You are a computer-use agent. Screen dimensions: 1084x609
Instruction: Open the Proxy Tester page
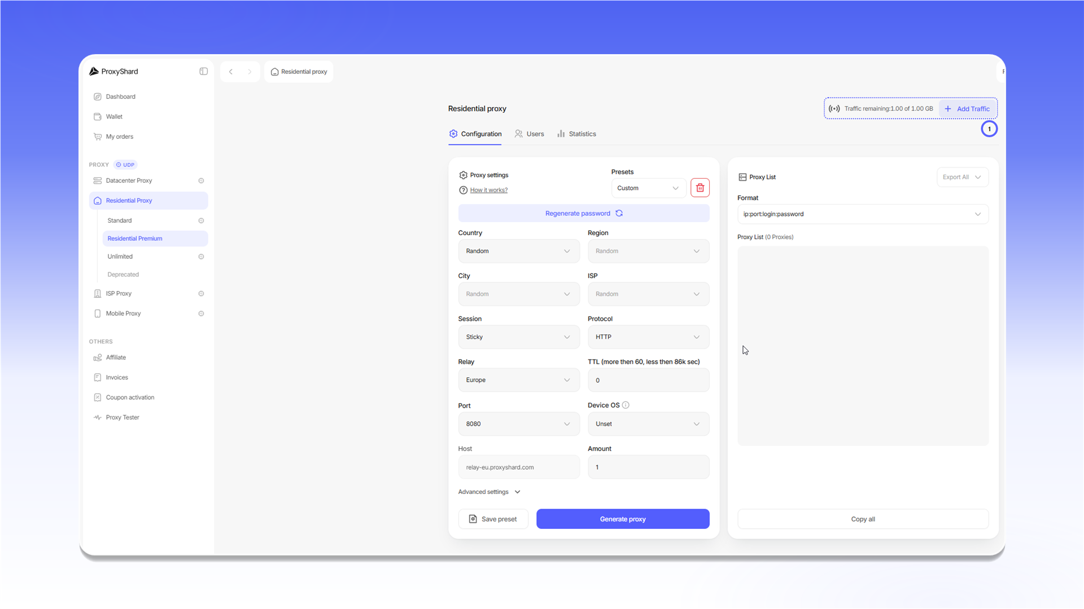(x=122, y=418)
